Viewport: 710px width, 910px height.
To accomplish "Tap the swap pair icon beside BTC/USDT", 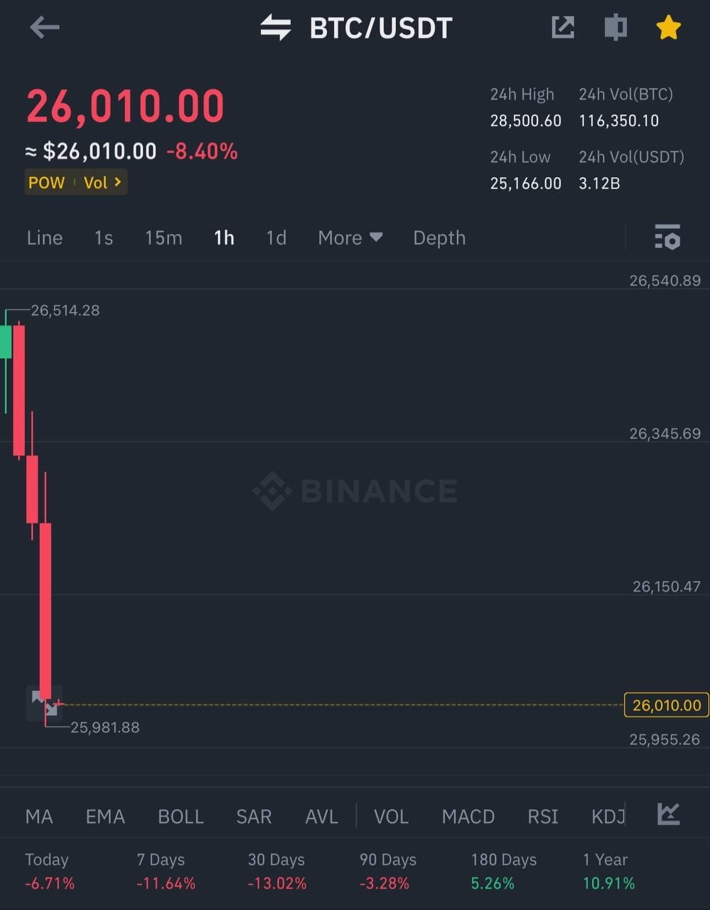I will click(276, 27).
